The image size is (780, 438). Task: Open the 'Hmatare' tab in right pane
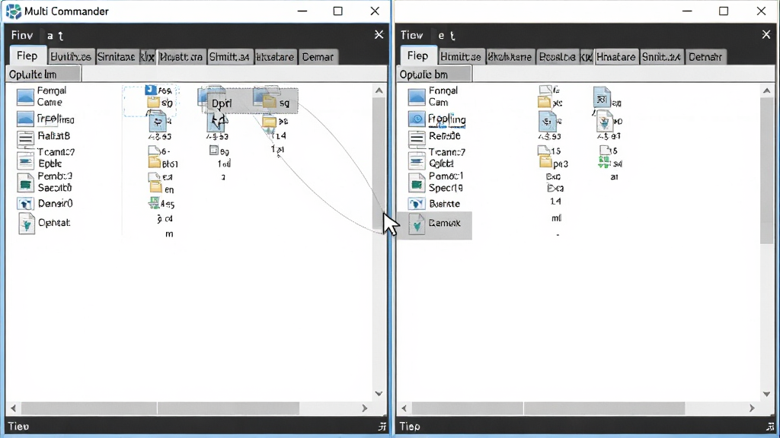615,57
